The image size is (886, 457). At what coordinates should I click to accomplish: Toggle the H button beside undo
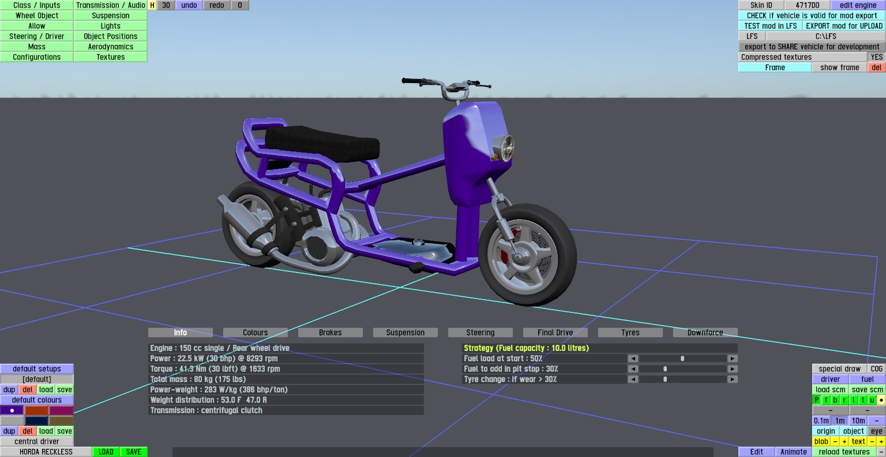(152, 5)
